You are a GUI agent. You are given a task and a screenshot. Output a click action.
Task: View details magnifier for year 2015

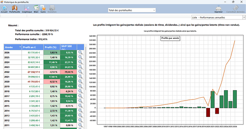pyautogui.click(x=81, y=106)
